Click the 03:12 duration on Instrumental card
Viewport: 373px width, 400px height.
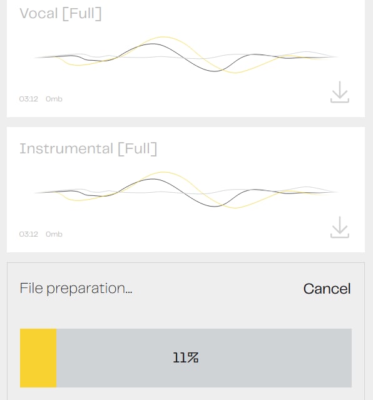(x=29, y=234)
